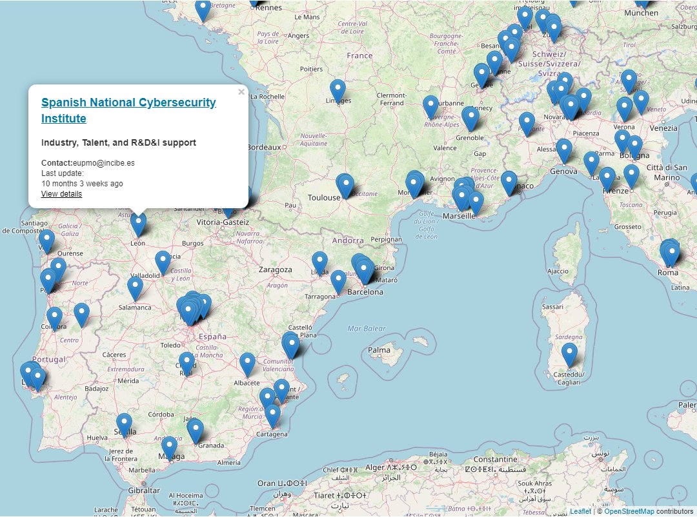Click the Mar Balear sea label
Image resolution: width=697 pixels, height=517 pixels.
tap(367, 329)
